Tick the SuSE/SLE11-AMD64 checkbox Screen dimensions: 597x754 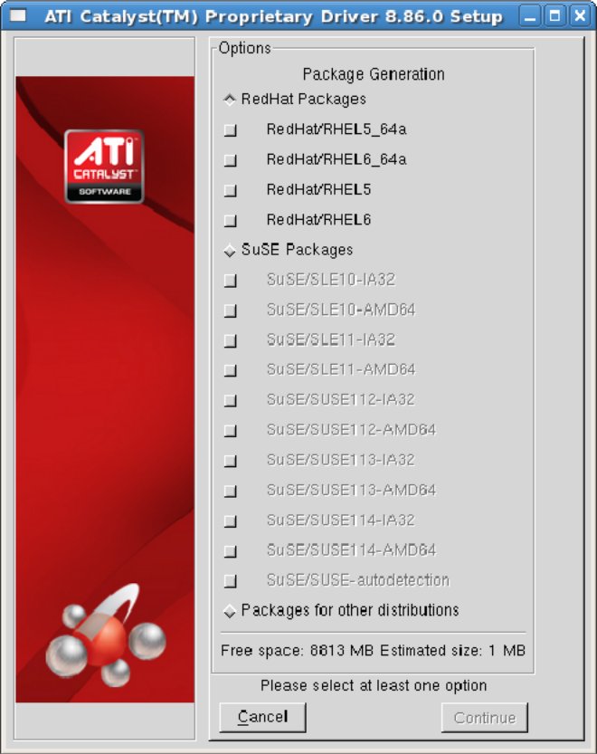click(231, 370)
